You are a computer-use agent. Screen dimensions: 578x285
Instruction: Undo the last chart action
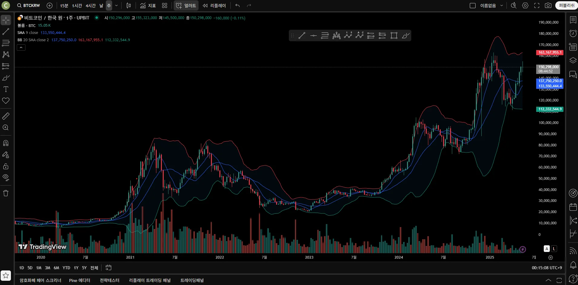tap(237, 5)
